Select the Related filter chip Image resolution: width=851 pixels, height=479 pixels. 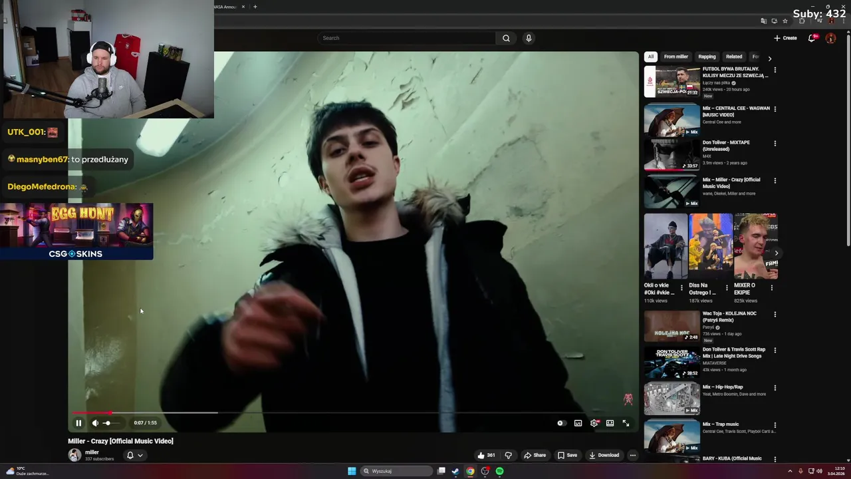point(734,57)
